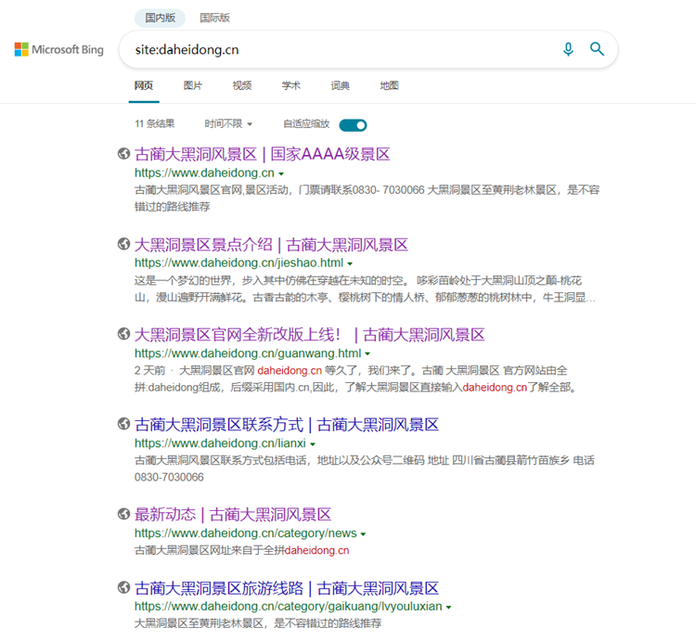
Task: Select the 网页 results tab
Action: tap(144, 85)
